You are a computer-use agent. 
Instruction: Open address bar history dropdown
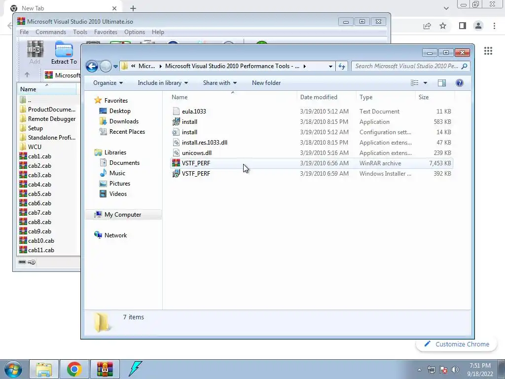pos(330,67)
